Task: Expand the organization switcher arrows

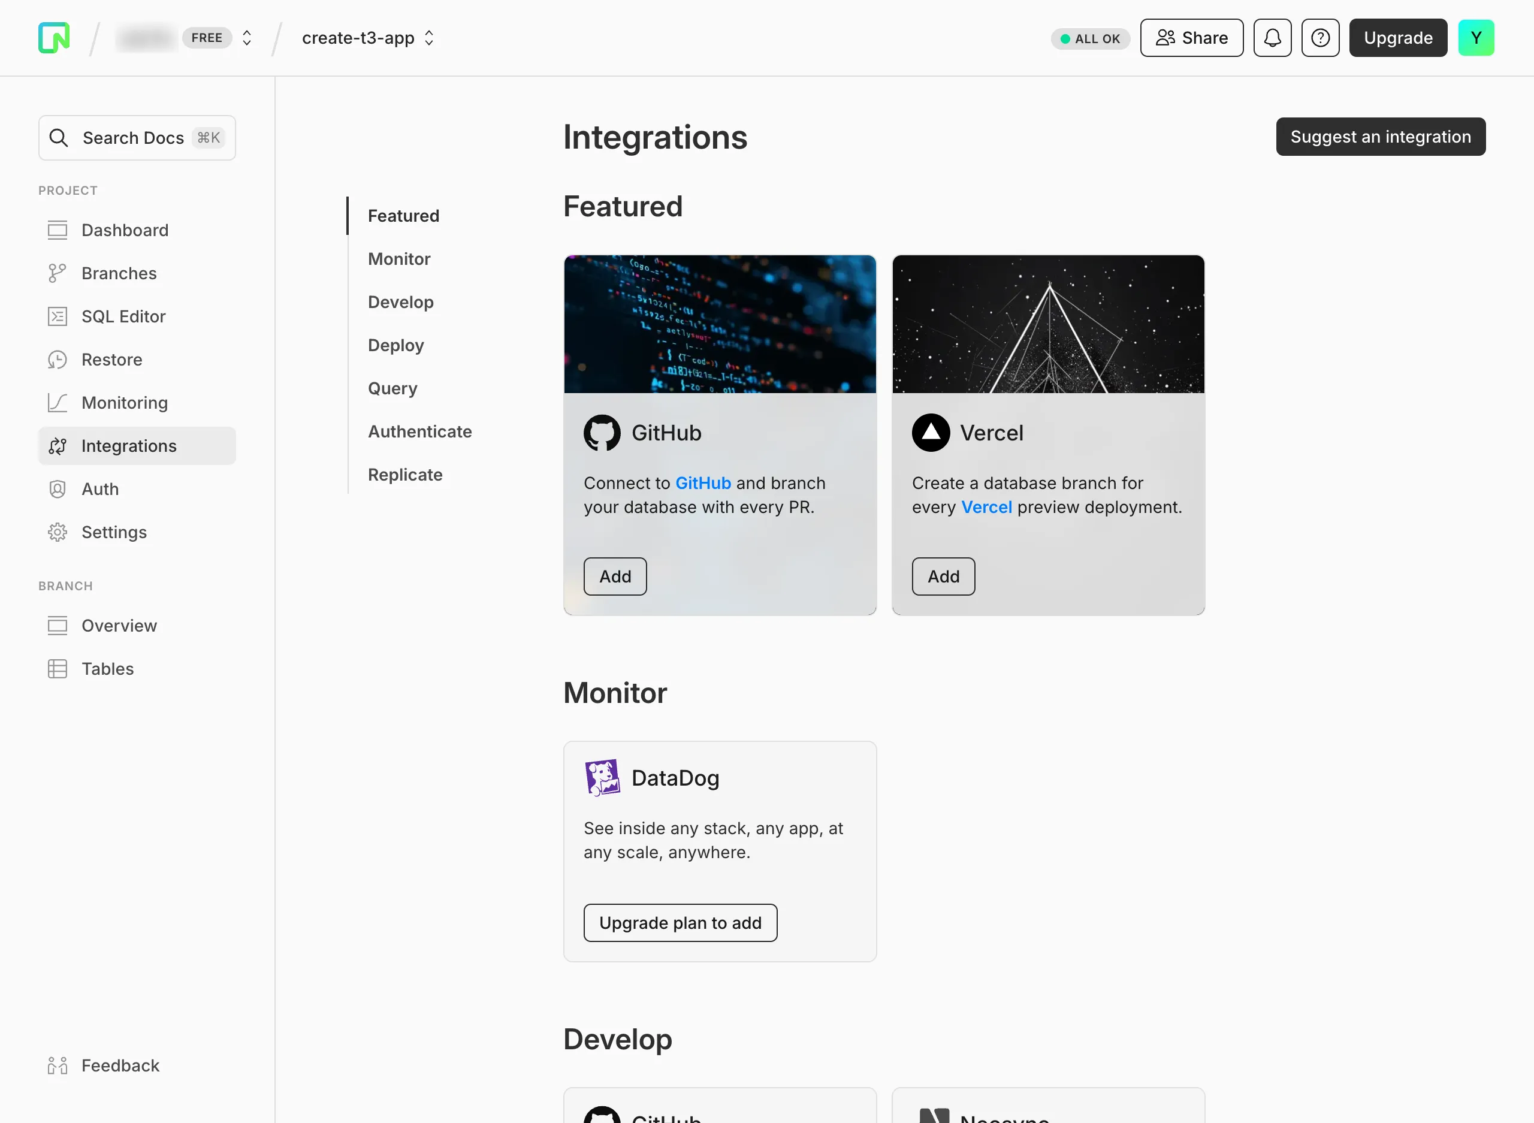Action: click(x=247, y=38)
